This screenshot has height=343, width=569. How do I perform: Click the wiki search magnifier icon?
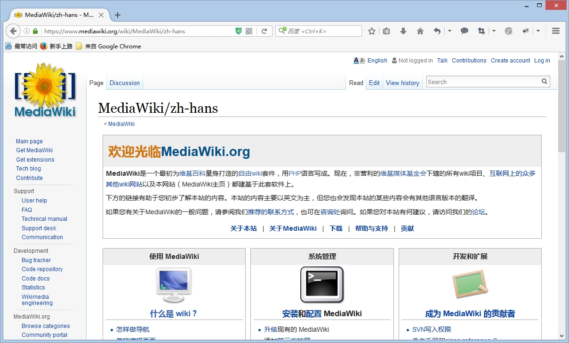click(545, 82)
